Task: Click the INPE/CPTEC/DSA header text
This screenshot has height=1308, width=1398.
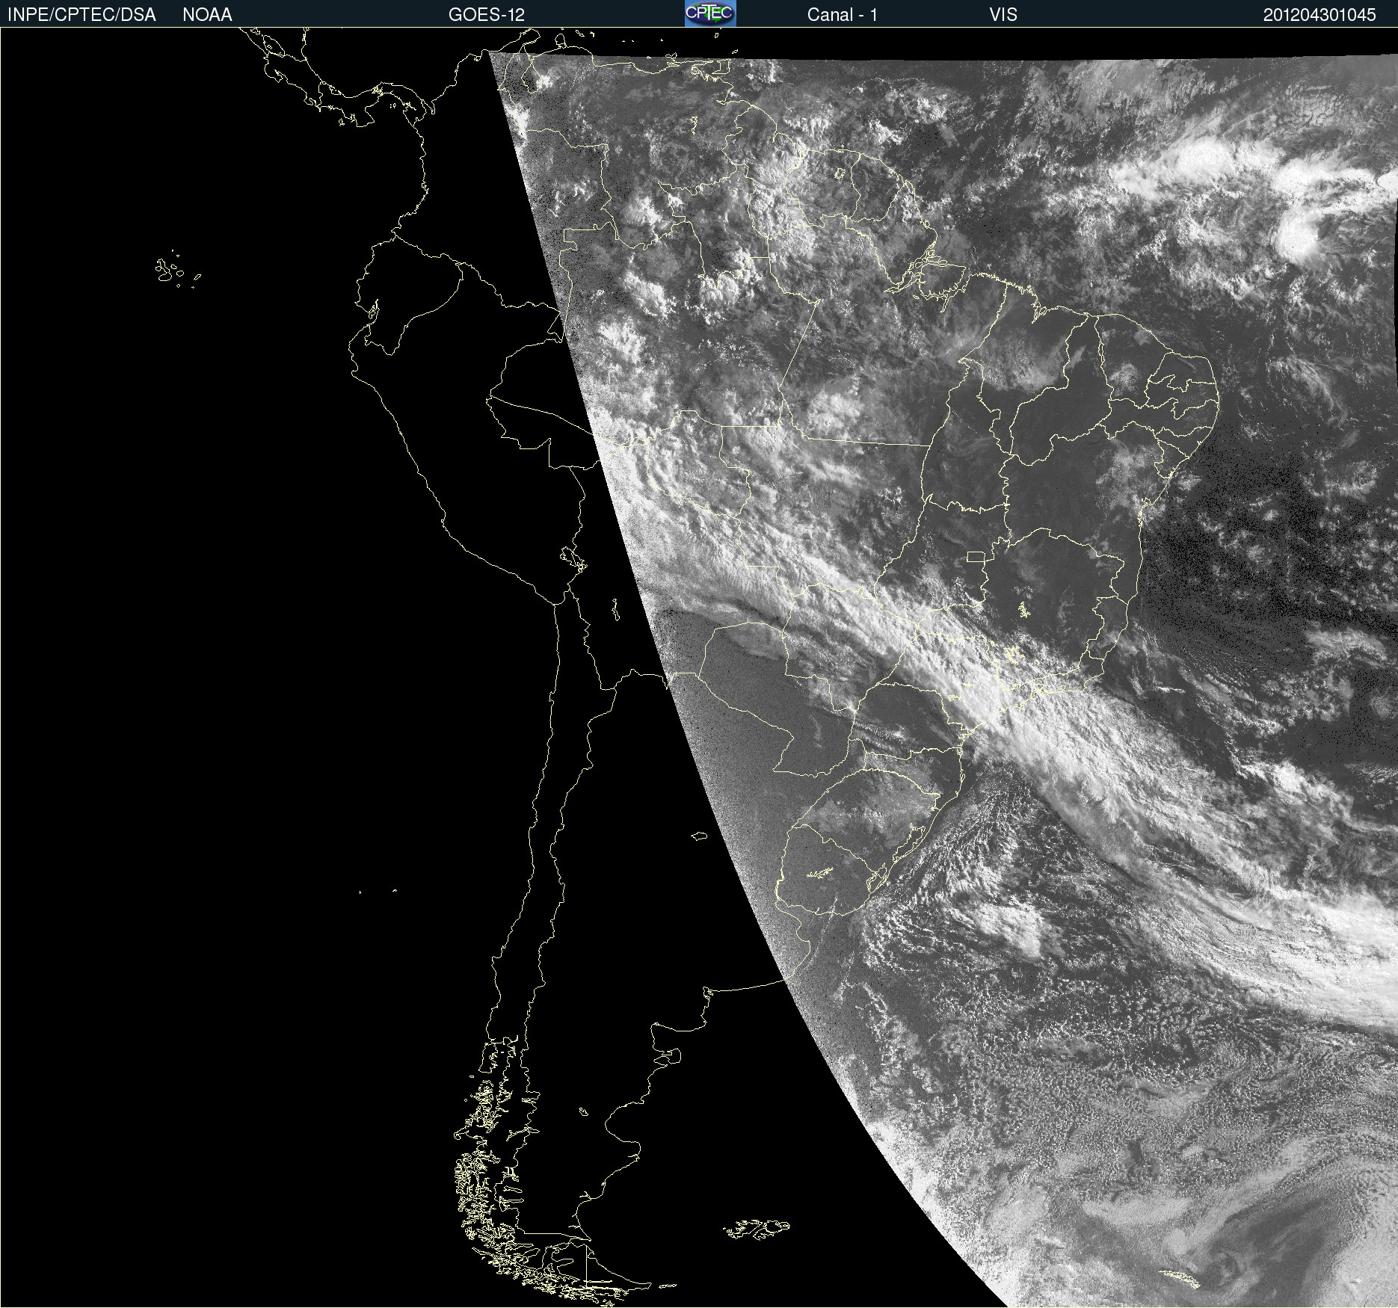Action: pyautogui.click(x=81, y=15)
